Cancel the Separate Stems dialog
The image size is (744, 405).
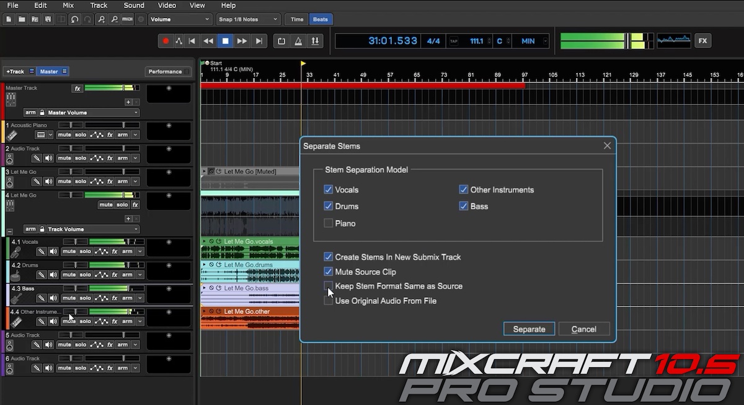[x=583, y=329]
